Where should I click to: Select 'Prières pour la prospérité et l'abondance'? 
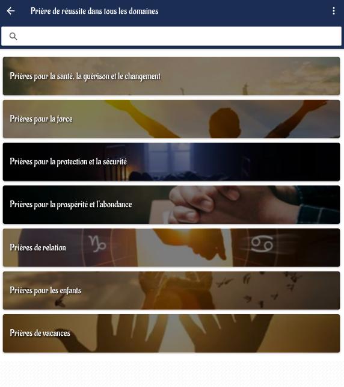click(x=171, y=205)
